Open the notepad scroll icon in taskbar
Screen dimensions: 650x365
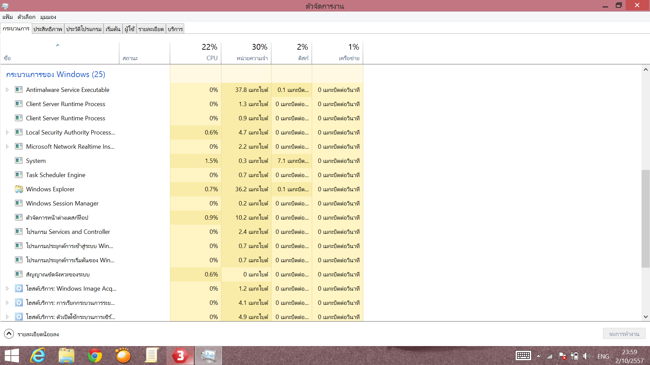coord(152,356)
